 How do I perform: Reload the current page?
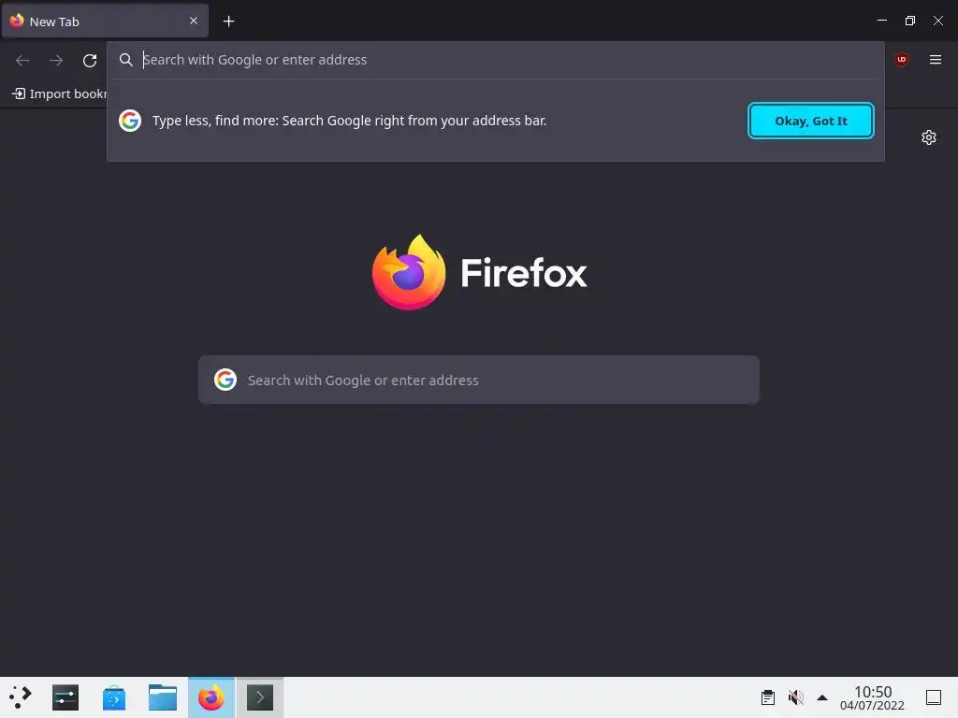[90, 61]
